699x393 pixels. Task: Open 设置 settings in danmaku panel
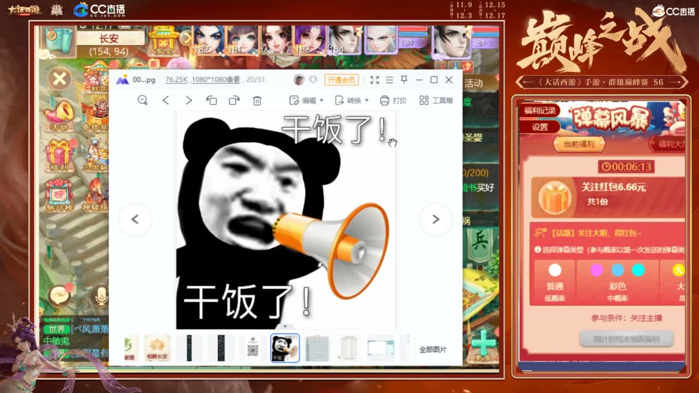pyautogui.click(x=540, y=127)
